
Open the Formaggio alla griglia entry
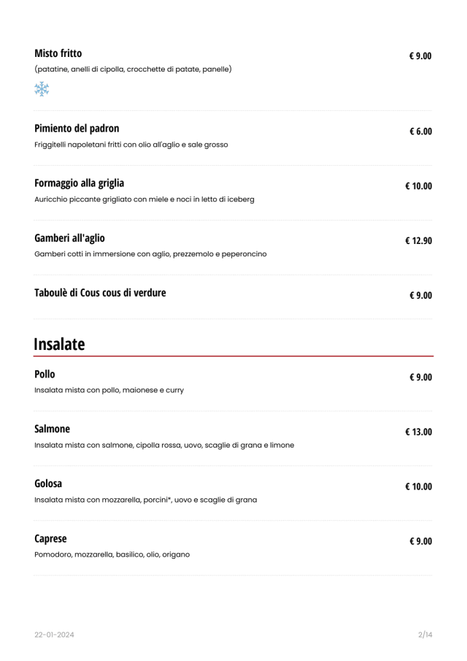click(79, 183)
